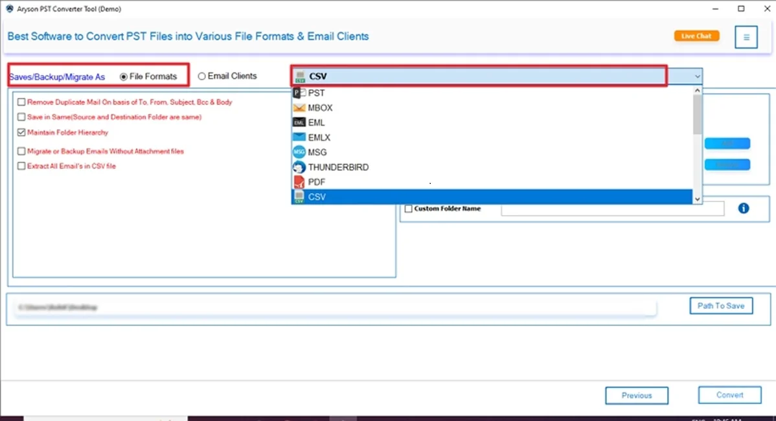Choose EMLX from format list
The image size is (776, 421).
(x=492, y=137)
